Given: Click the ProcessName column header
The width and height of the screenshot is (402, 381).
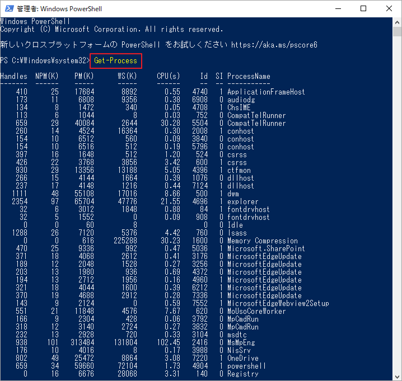Looking at the screenshot, I should point(249,76).
